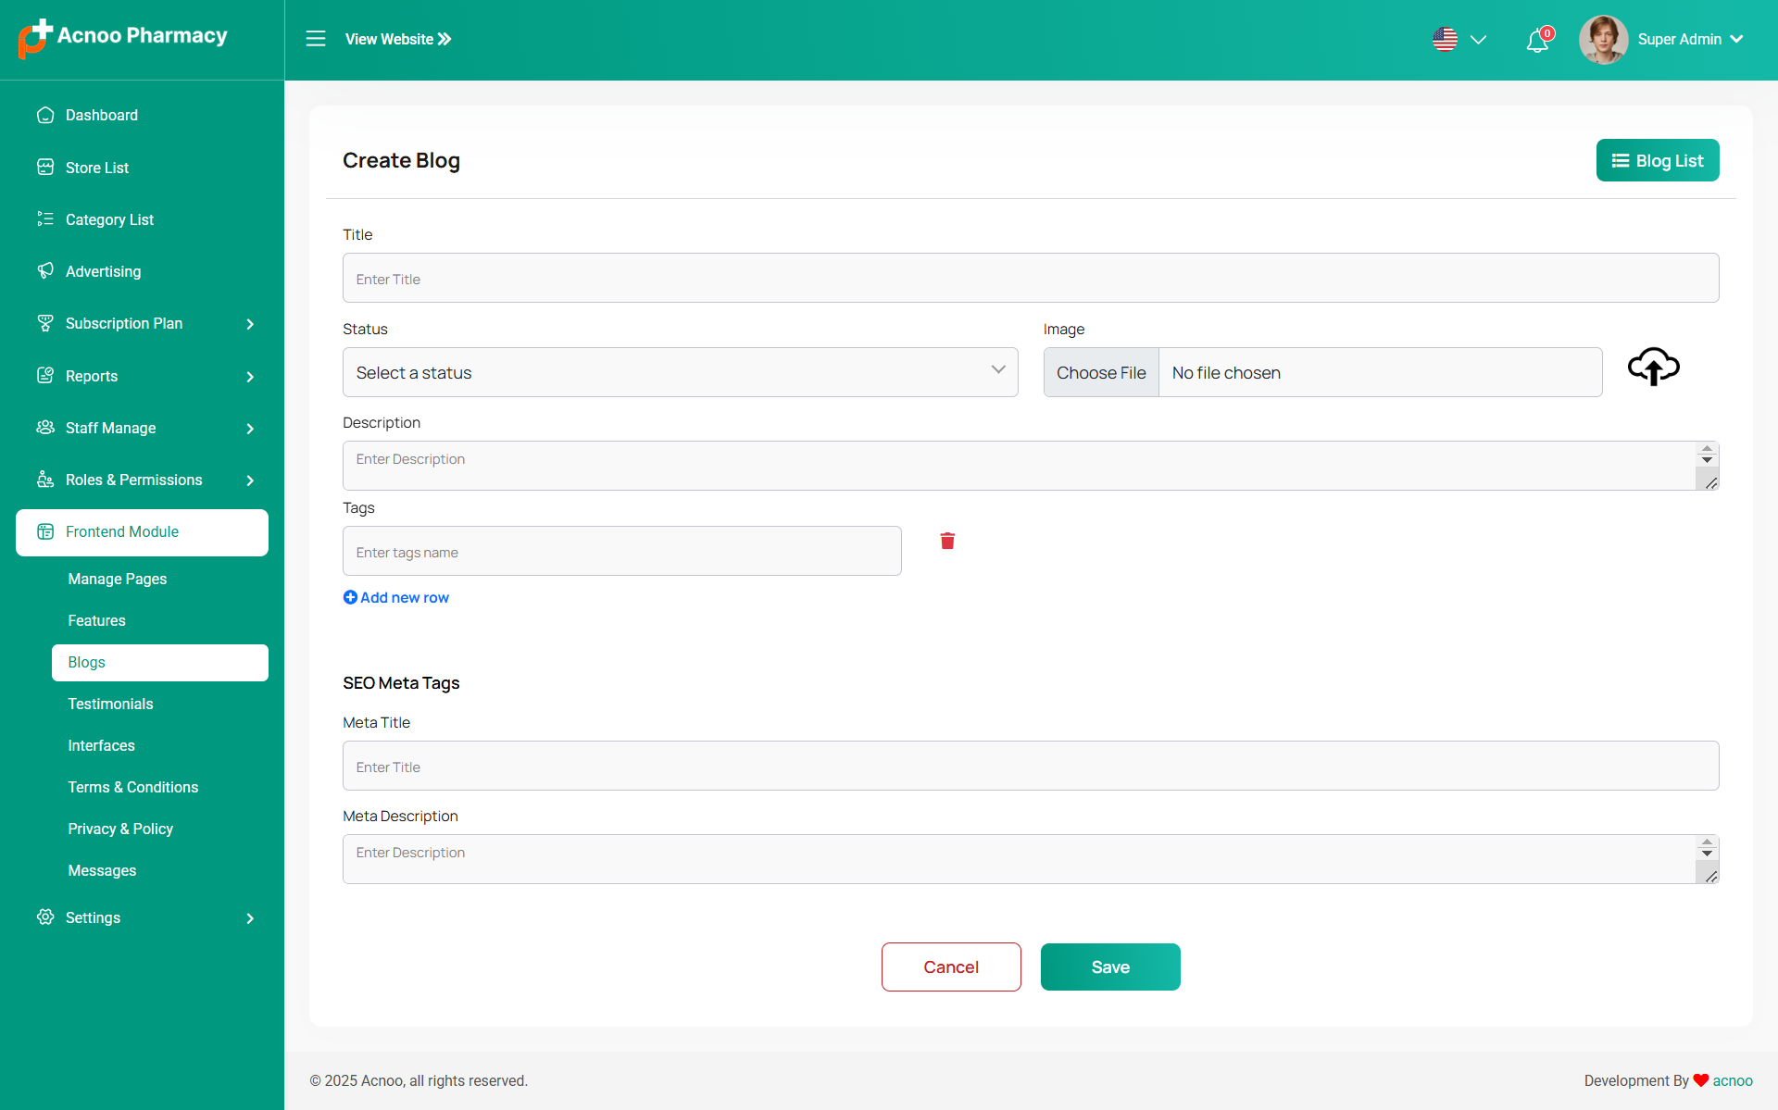This screenshot has height=1110, width=1778.
Task: Click the Blog List button
Action: click(1657, 161)
